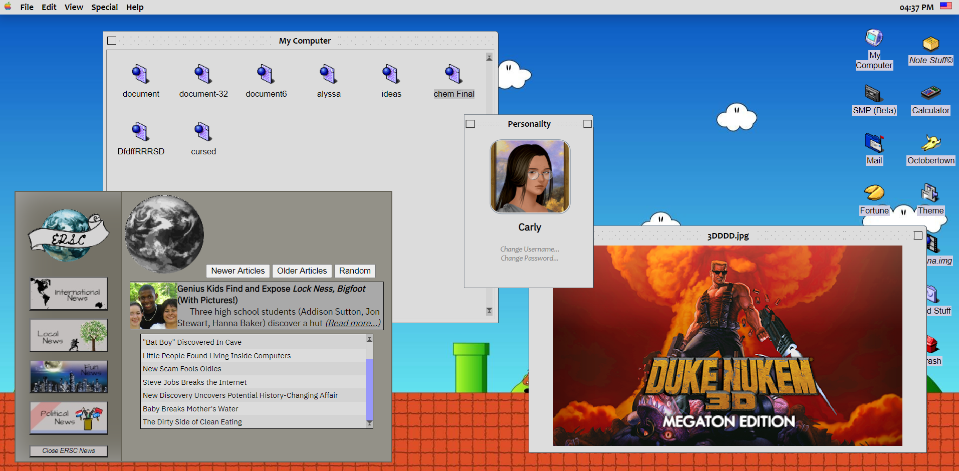Click Change Username link
959x471 pixels.
530,249
